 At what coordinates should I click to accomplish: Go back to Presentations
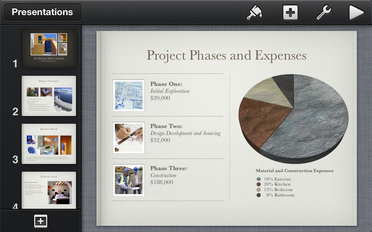[42, 12]
